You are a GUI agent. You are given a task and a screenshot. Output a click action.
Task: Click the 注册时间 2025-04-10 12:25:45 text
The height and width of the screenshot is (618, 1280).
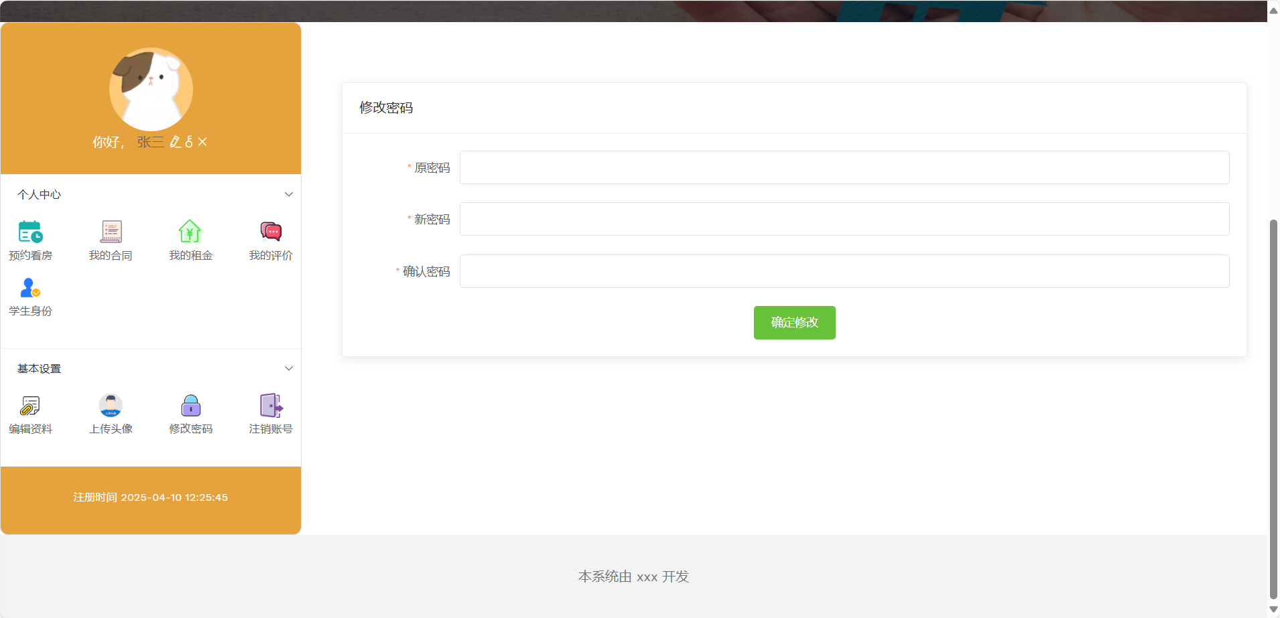pyautogui.click(x=151, y=497)
